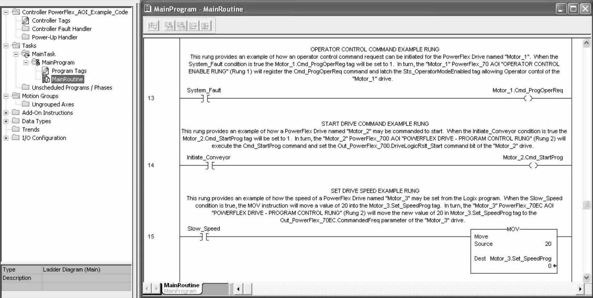This screenshot has height=298, width=593.
Task: Click the START DRIVE COMMAND EXAMPLE RUNG comment title
Action: 375,124
